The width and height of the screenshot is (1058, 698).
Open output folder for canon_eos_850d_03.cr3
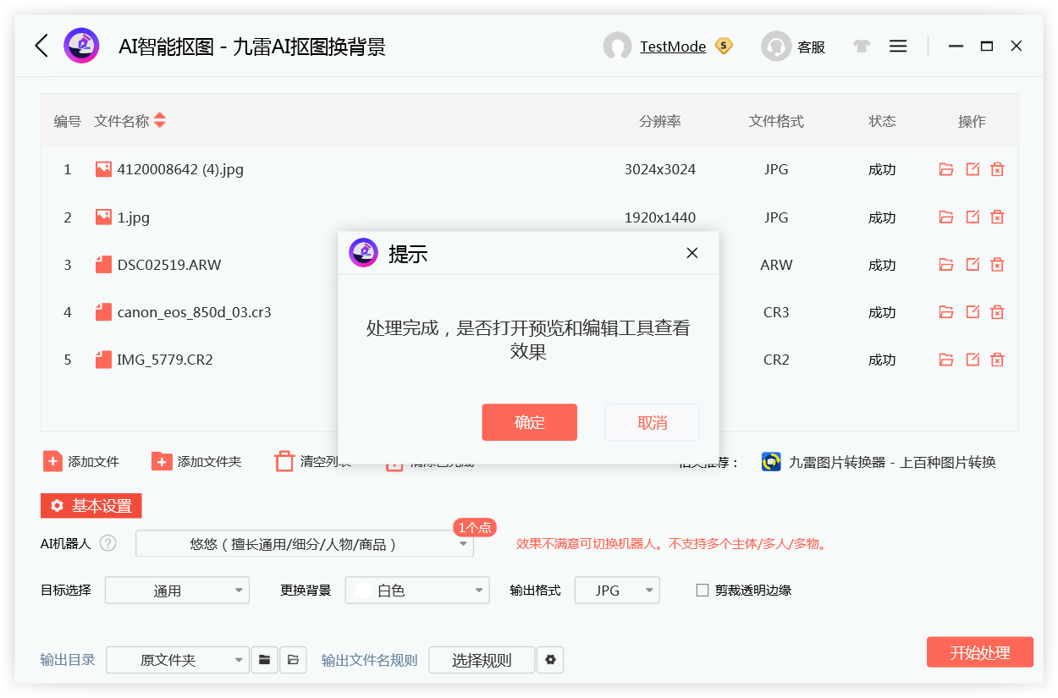pos(946,312)
